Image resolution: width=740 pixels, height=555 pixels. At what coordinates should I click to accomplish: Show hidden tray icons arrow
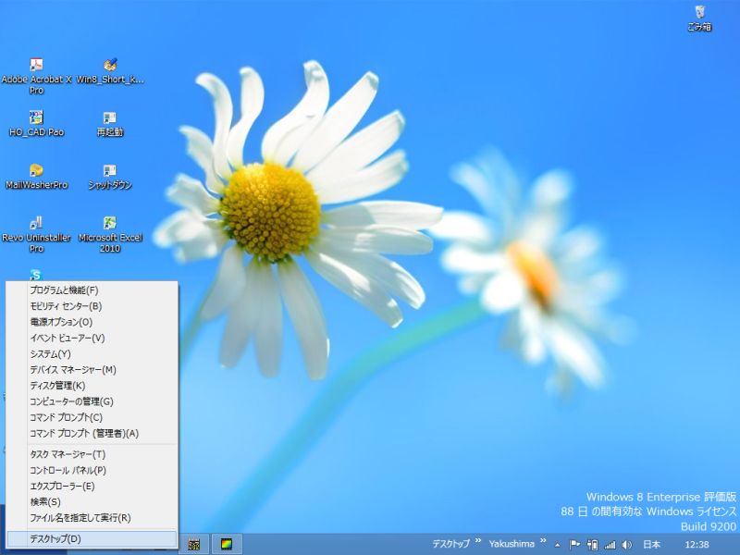(x=558, y=545)
